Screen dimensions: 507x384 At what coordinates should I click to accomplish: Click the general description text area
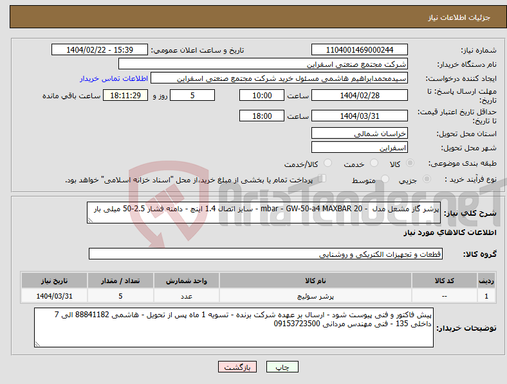264,213
